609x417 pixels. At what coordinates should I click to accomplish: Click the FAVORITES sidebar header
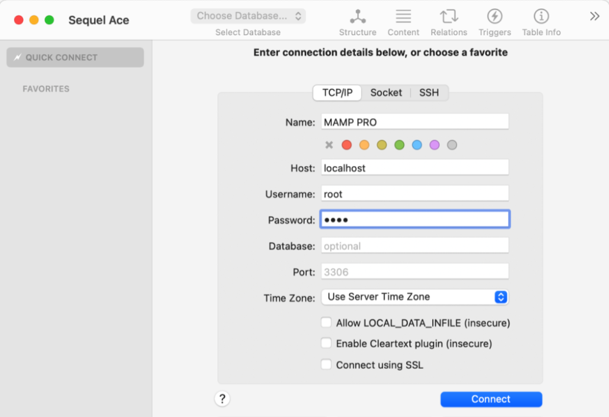tap(46, 89)
